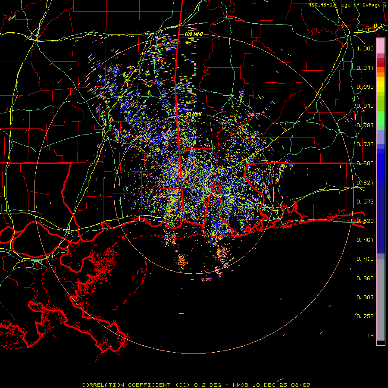Pick the pink swatch atop color bar
The width and height of the screenshot is (388, 388).
[x=381, y=46]
